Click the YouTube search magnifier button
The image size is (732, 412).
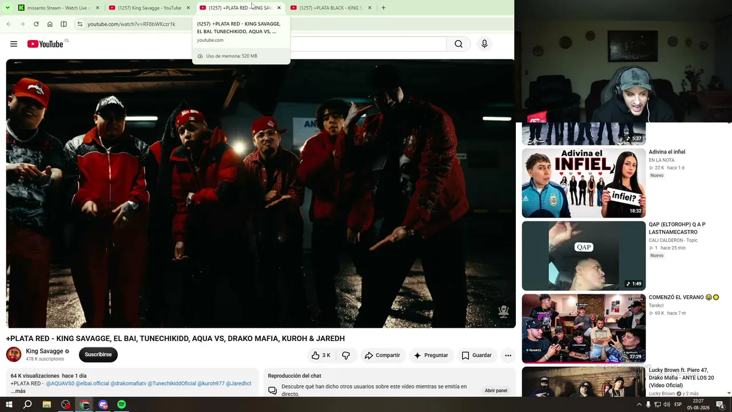point(459,44)
